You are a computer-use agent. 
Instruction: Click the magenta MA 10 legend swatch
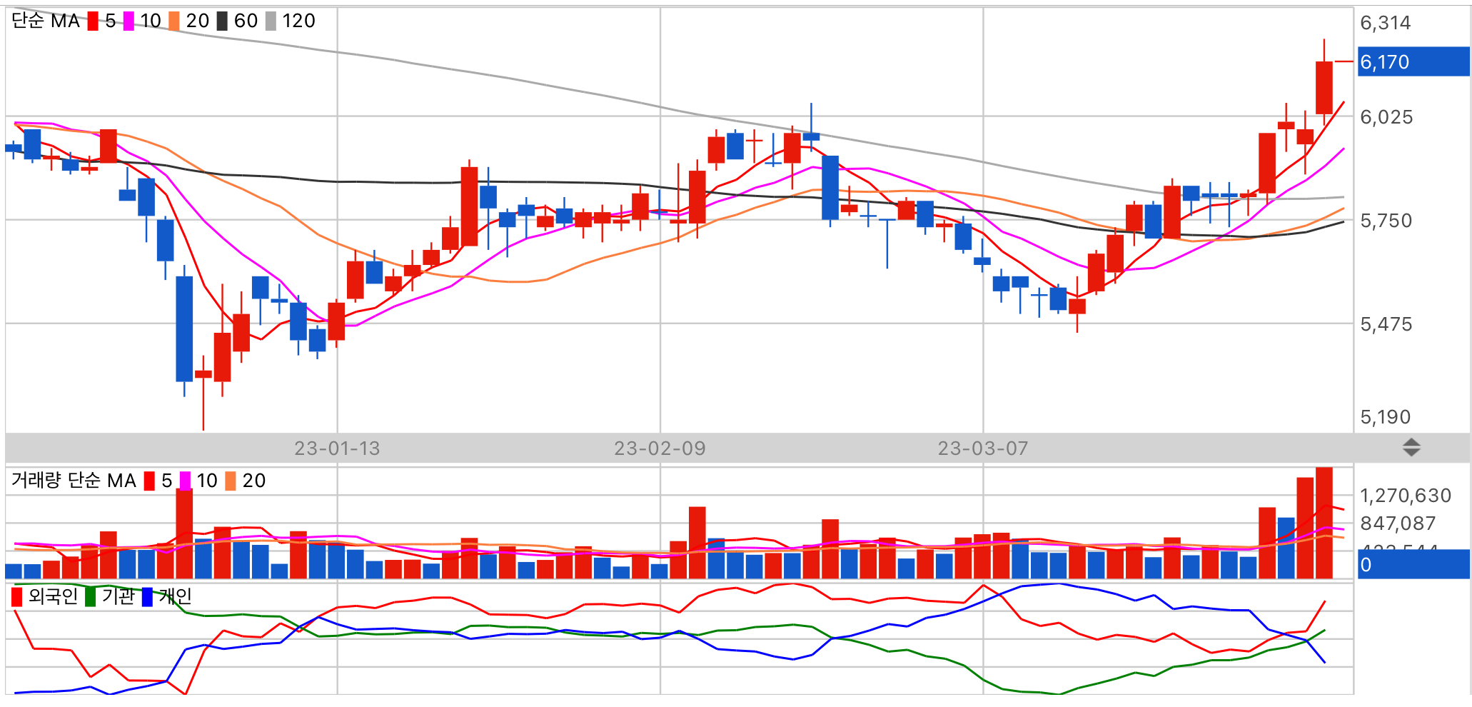(128, 21)
